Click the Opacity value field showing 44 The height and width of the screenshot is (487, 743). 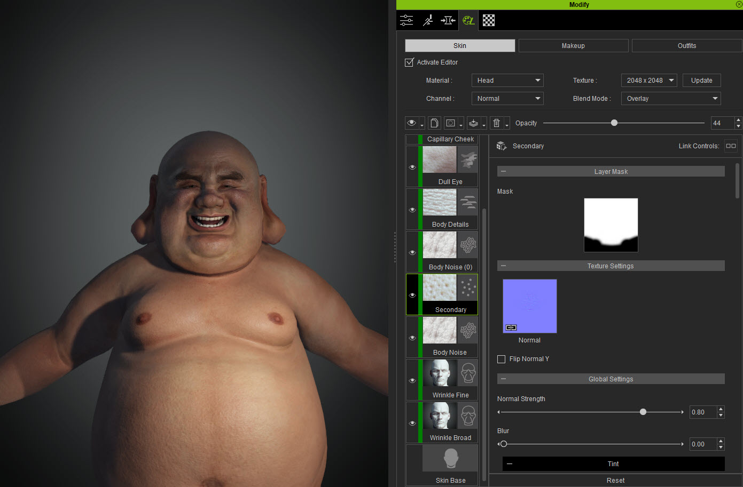click(x=722, y=123)
